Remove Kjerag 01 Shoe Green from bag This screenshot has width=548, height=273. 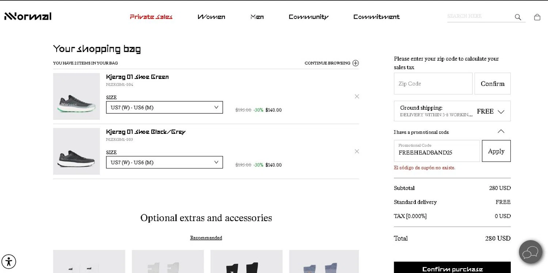[357, 96]
